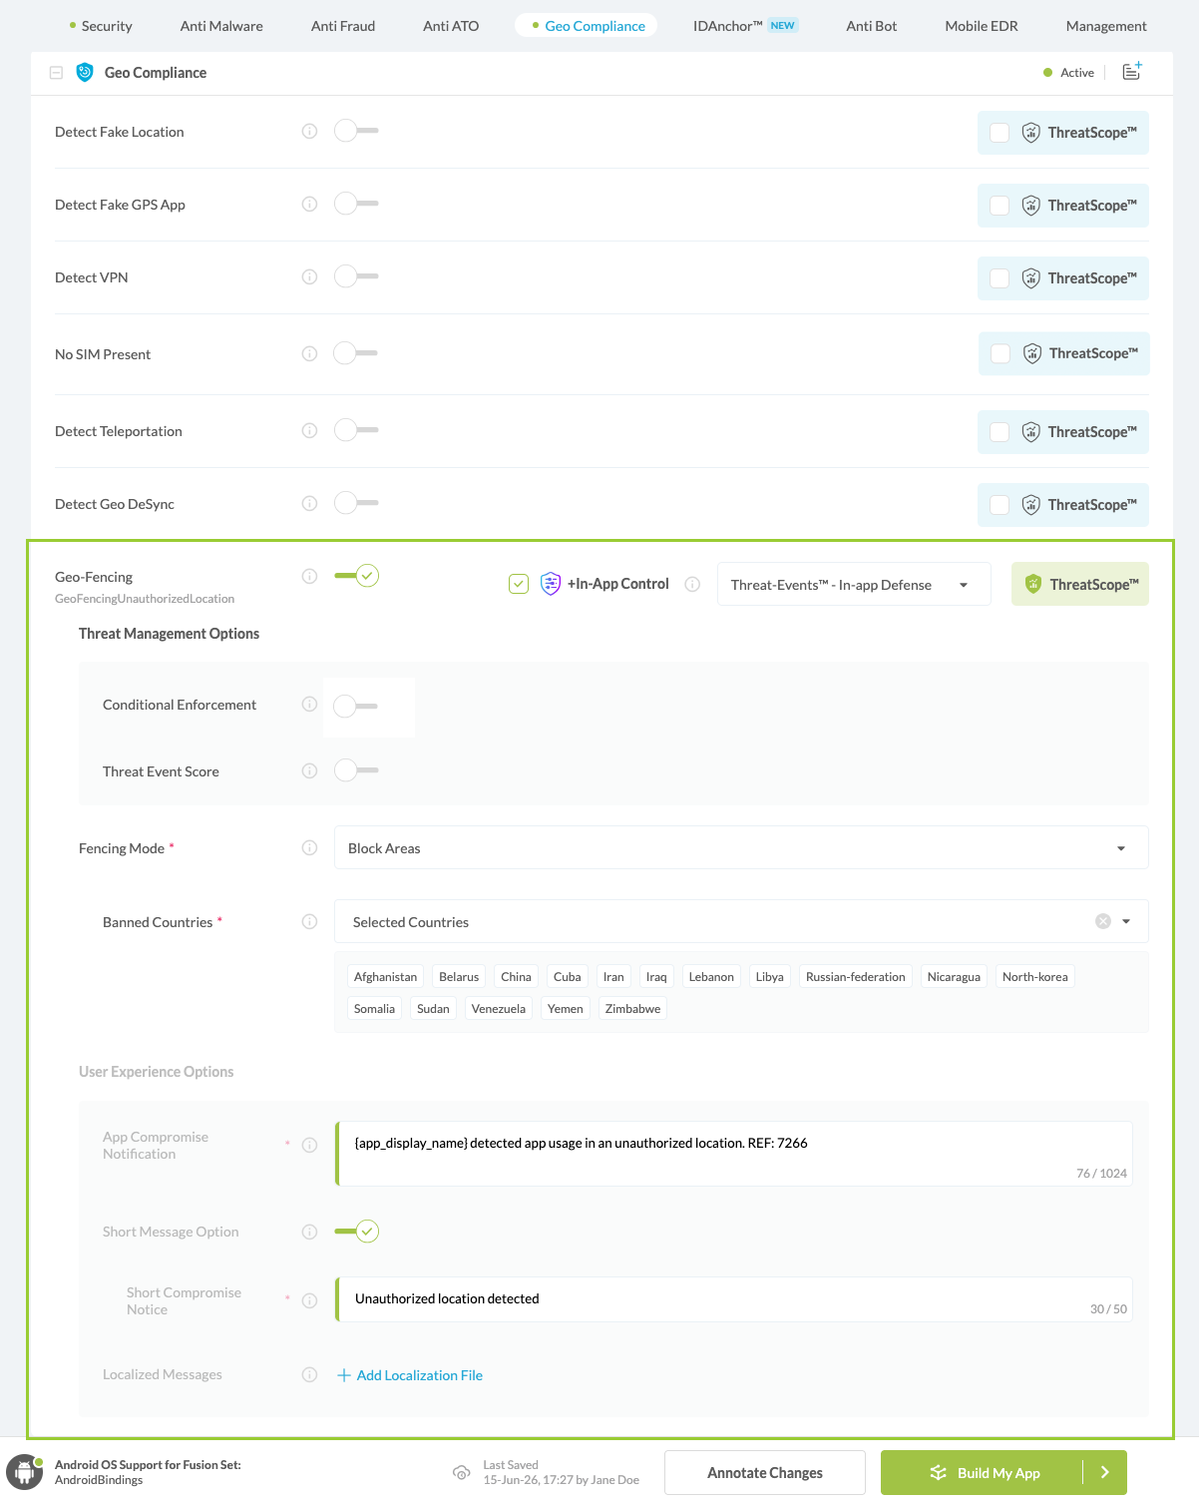Check ThreatScope checkbox for Detect Fake Location
This screenshot has width=1199, height=1503.
(x=999, y=133)
